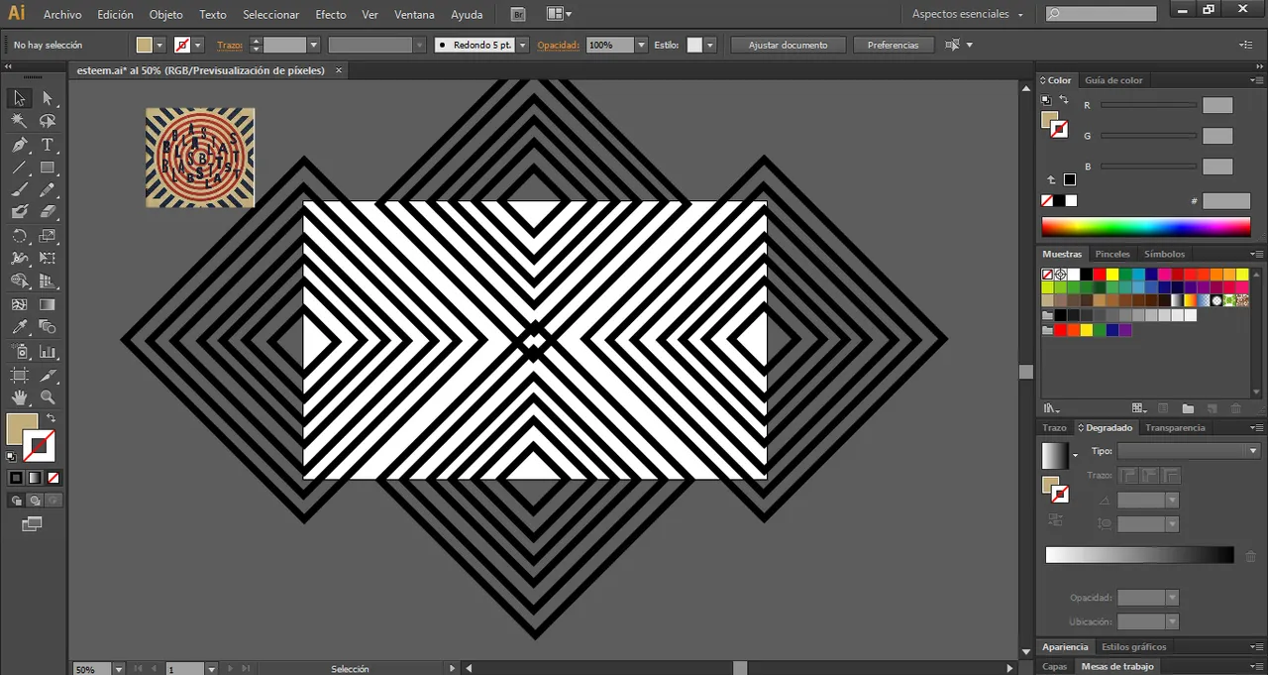Reset toolbox to default fill and stroke
The image size is (1268, 675).
point(11,457)
